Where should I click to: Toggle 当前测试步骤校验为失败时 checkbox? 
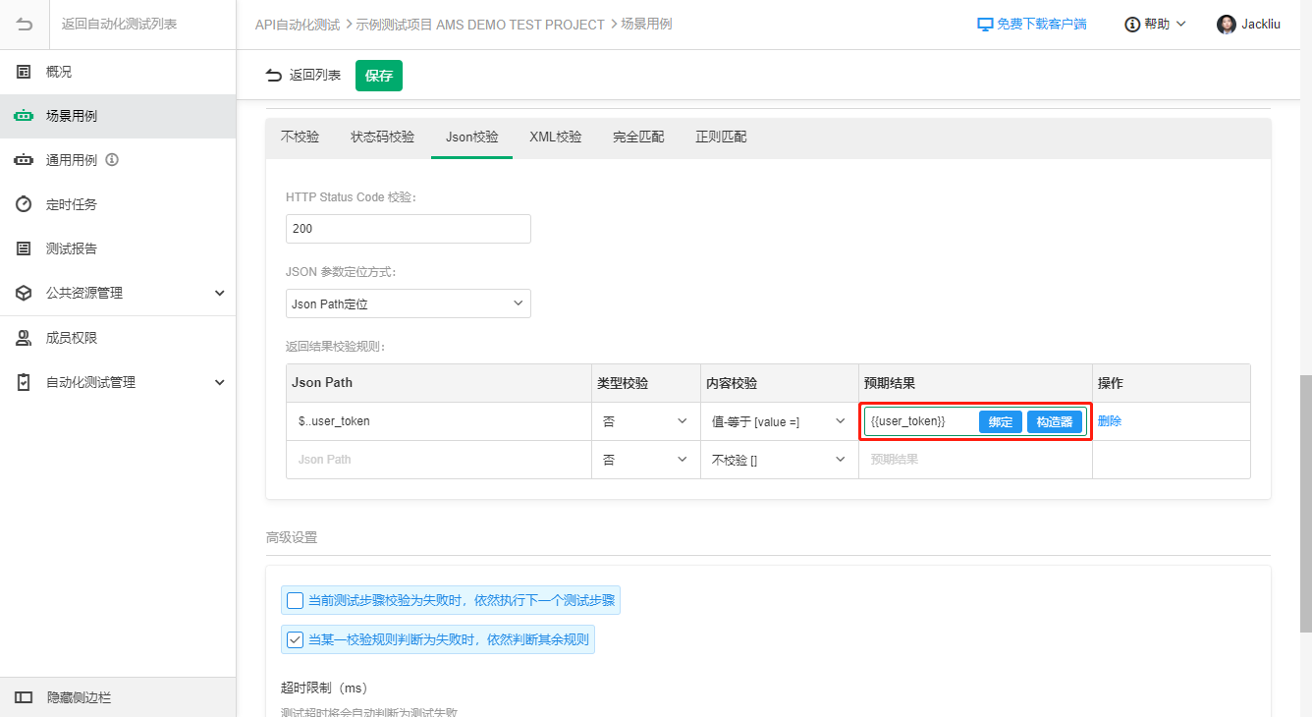click(x=295, y=600)
